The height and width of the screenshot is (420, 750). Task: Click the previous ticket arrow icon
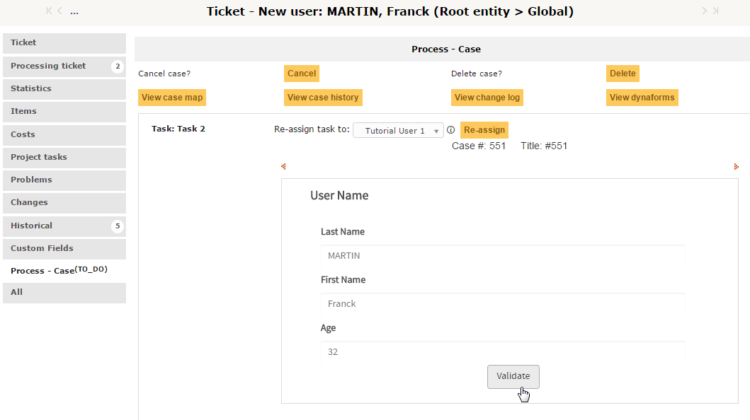[x=59, y=11]
